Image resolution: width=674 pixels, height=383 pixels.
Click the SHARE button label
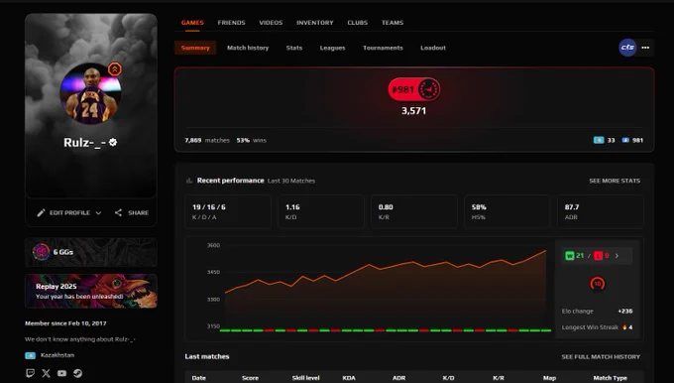139,212
